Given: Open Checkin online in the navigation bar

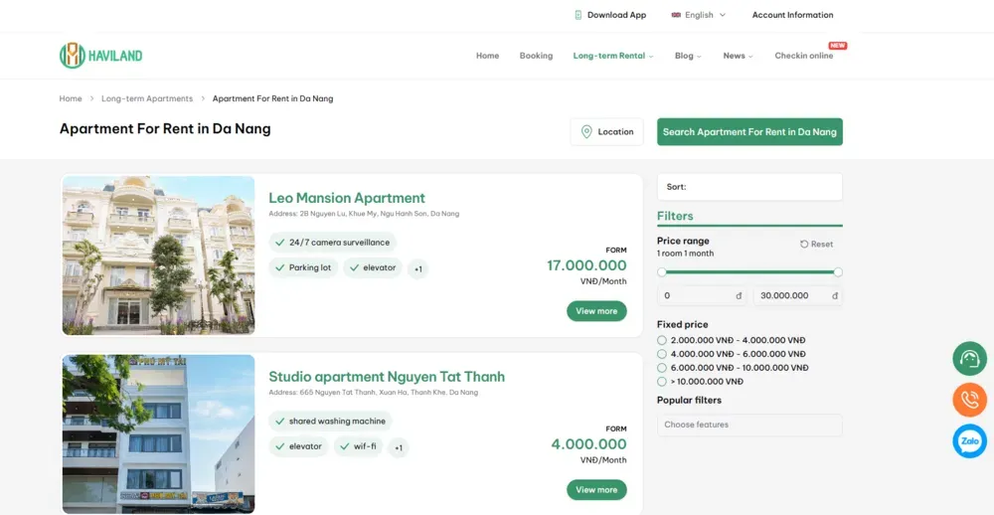Looking at the screenshot, I should [804, 56].
